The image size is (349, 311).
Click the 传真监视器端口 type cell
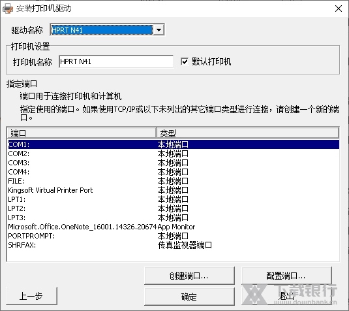click(x=185, y=245)
